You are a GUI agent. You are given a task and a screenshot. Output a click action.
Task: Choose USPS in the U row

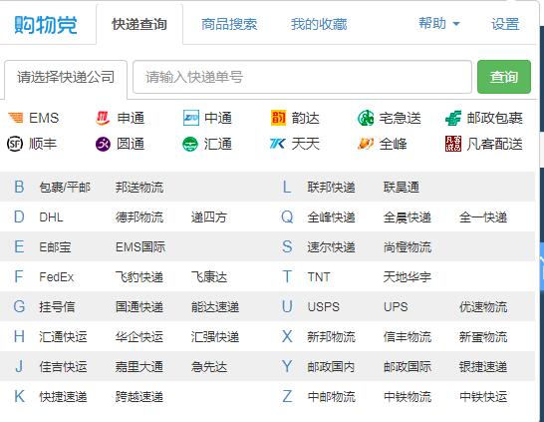pos(324,307)
